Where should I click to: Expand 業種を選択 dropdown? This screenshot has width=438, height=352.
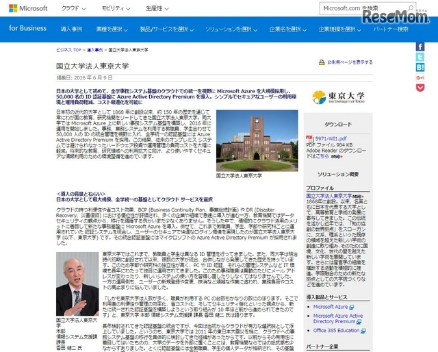pos(112,29)
